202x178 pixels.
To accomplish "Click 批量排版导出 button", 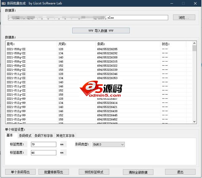I will [x=53, y=172].
